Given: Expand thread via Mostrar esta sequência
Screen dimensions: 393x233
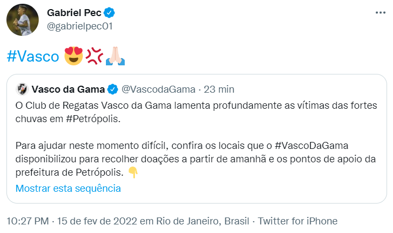Looking at the screenshot, I should coord(68,188).
